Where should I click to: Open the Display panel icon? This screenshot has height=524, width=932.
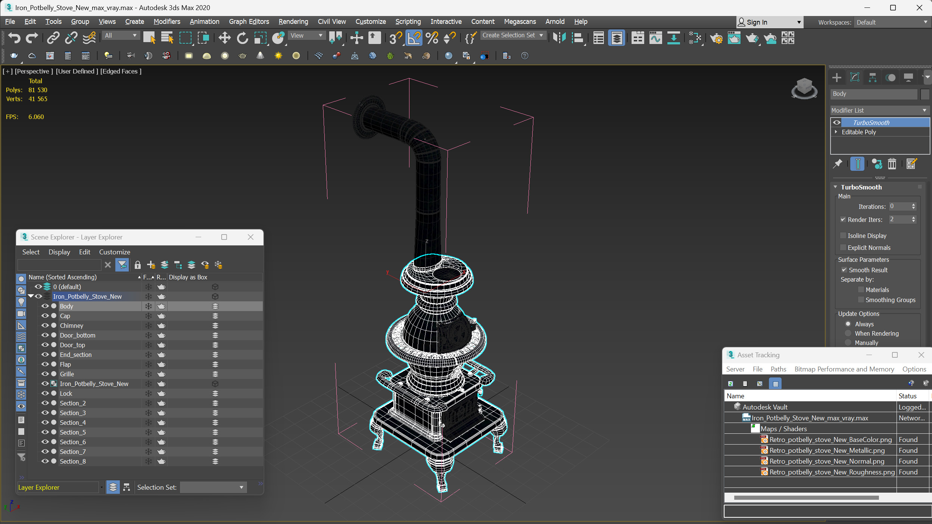[908, 78]
